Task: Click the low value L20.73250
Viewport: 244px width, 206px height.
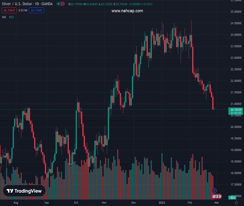Action: [106, 4]
